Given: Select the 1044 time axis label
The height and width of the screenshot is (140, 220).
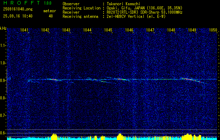Looking at the screenshot, I should click(x=87, y=30).
